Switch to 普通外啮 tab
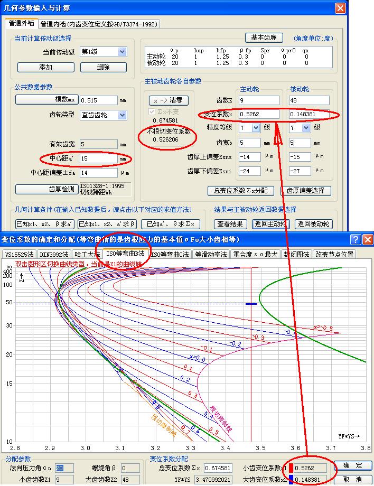Image resolution: width=374 pixels, height=486 pixels. pos(21,23)
